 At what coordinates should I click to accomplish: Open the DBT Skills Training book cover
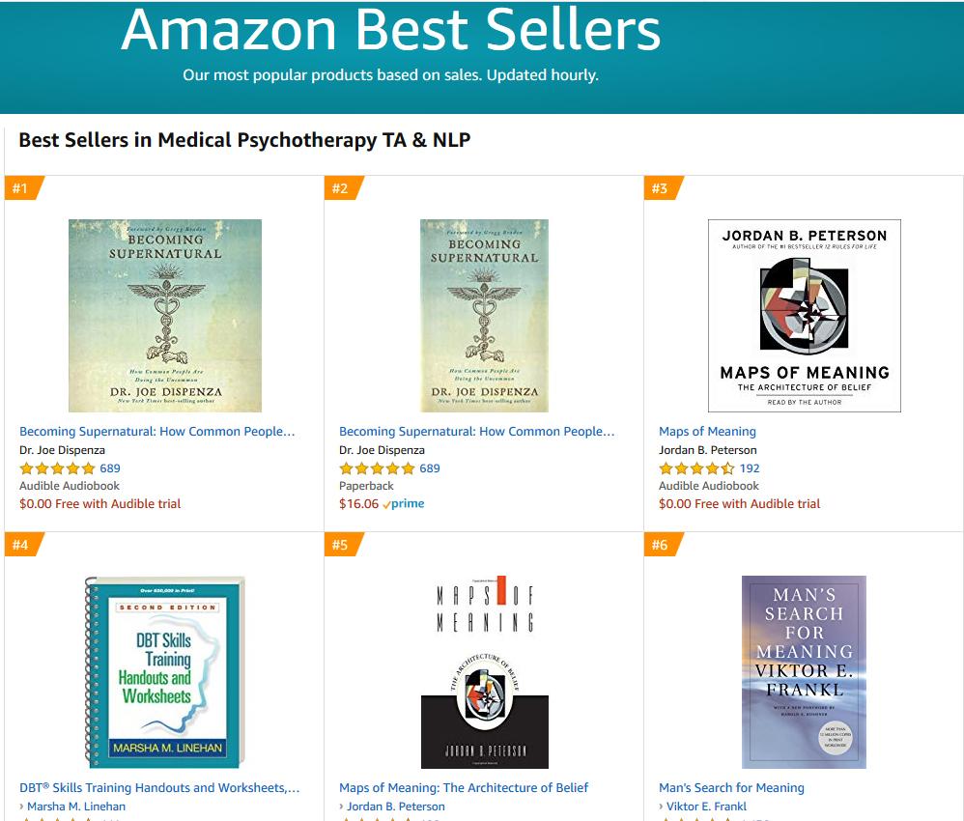[164, 672]
